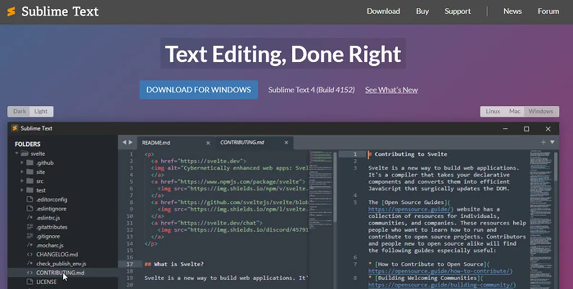573x289 pixels.
Task: Click the .gitattributes file type icon
Action: point(30,227)
